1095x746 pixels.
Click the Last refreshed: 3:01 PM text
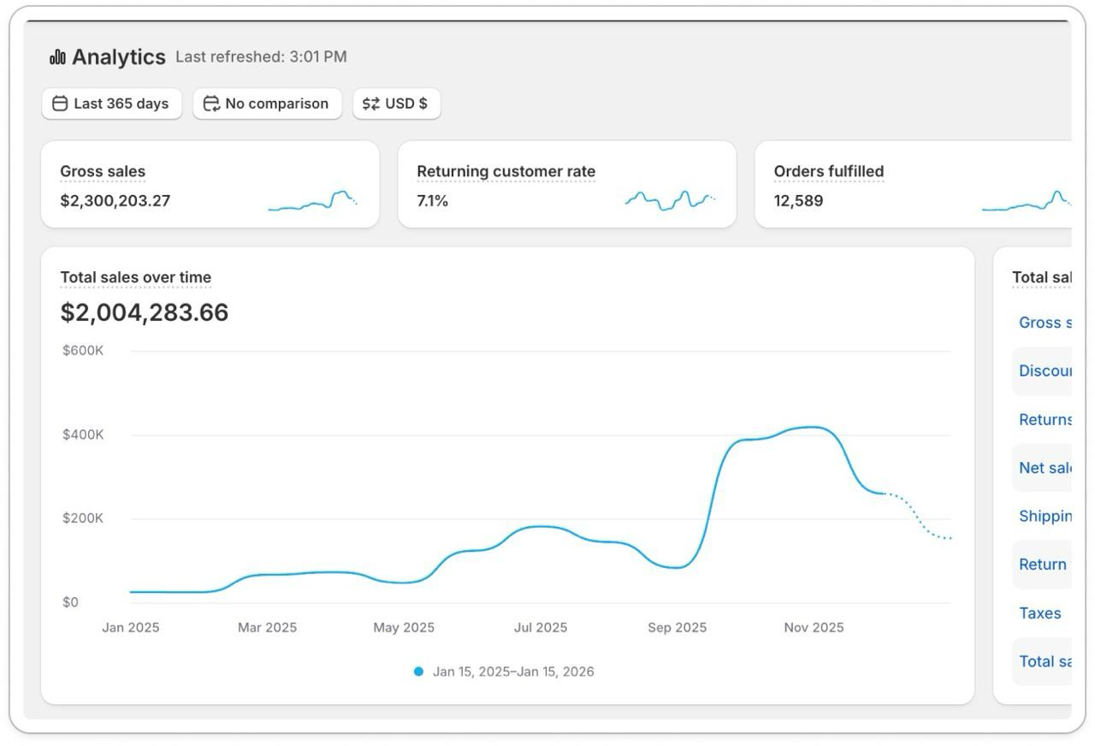click(x=261, y=57)
